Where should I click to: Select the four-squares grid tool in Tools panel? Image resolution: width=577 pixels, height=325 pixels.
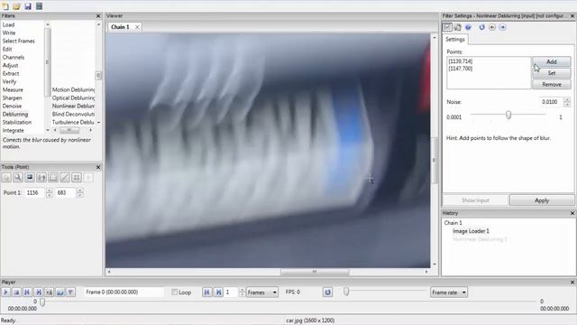pyautogui.click(x=77, y=178)
